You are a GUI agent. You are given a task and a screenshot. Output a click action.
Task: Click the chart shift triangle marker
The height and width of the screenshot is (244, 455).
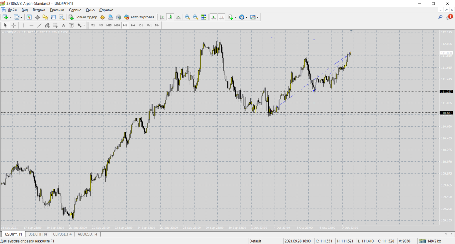tap(351, 31)
